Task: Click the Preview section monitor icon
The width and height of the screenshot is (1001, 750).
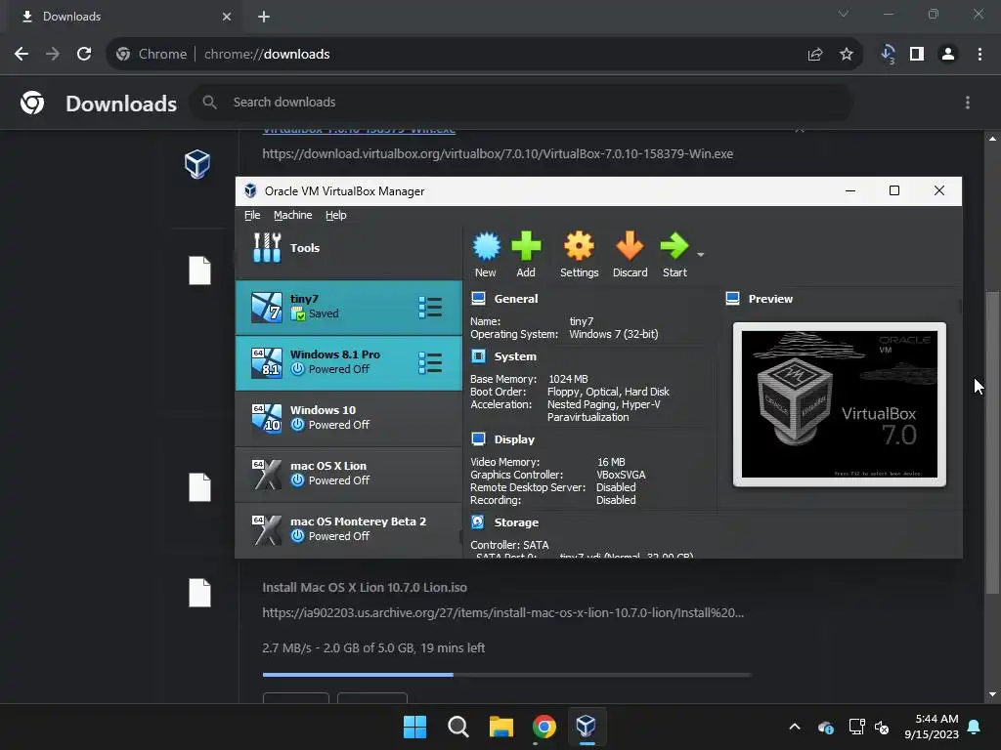Action: click(733, 298)
